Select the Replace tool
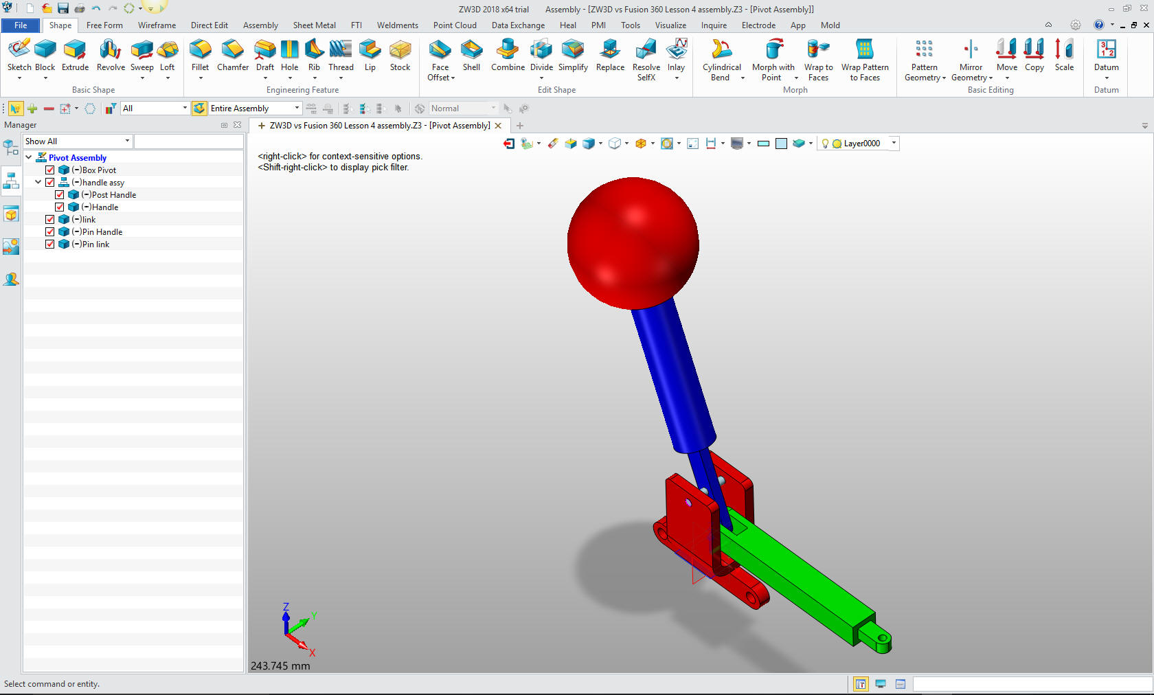The width and height of the screenshot is (1154, 695). click(610, 55)
